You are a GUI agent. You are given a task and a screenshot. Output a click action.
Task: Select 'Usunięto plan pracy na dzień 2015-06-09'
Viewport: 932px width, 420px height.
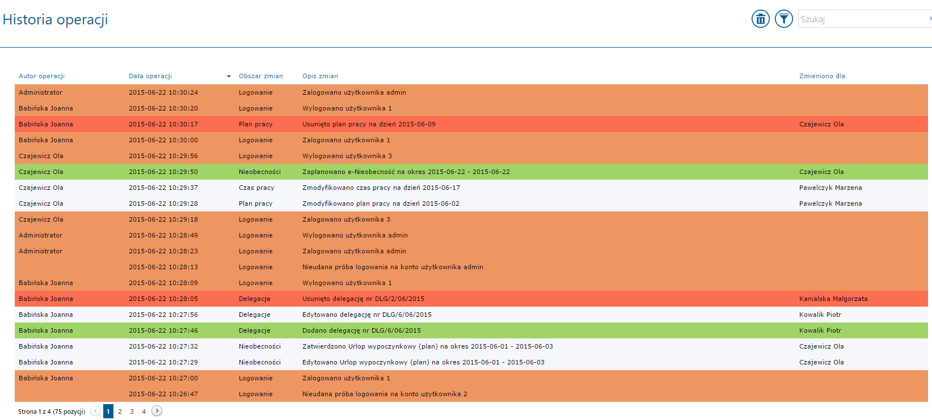(x=369, y=124)
